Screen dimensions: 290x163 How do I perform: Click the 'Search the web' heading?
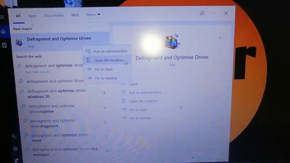click(29, 57)
